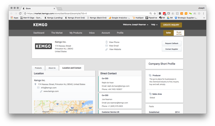This screenshot has width=215, height=126.
Task: Click the Buffer stack extension icon
Action: (160, 13)
